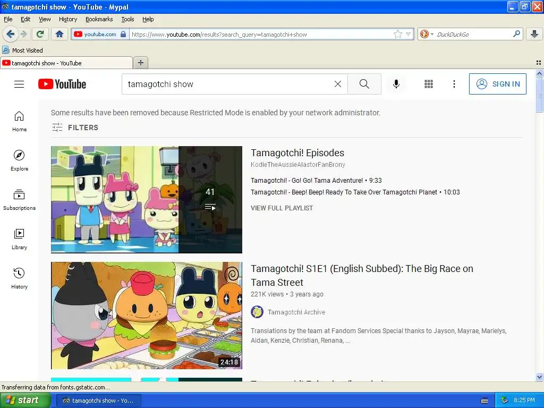The height and width of the screenshot is (408, 544).
Task: Bookmark page with the star icon
Action: pos(397,34)
